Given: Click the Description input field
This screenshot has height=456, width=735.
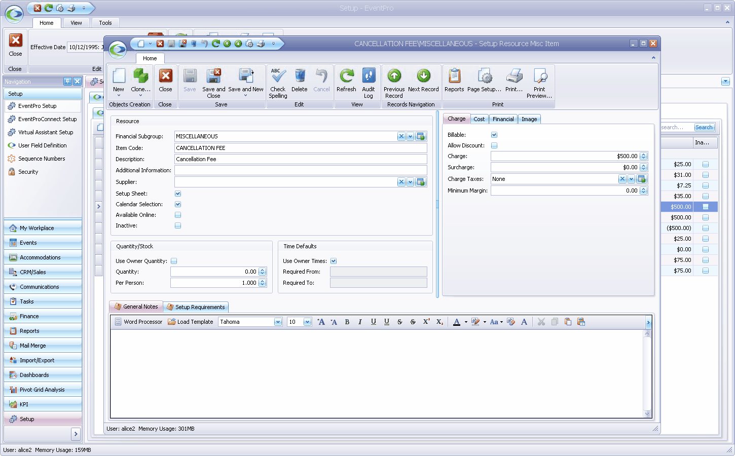Looking at the screenshot, I should click(x=301, y=159).
